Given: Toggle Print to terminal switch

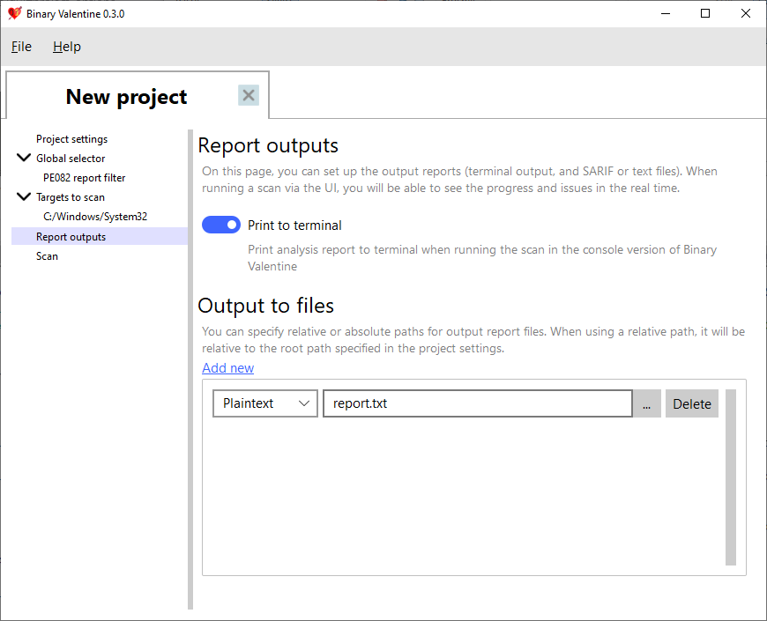Looking at the screenshot, I should pos(221,225).
